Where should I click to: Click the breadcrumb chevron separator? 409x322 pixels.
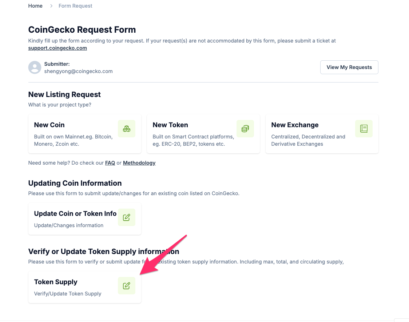(x=51, y=6)
